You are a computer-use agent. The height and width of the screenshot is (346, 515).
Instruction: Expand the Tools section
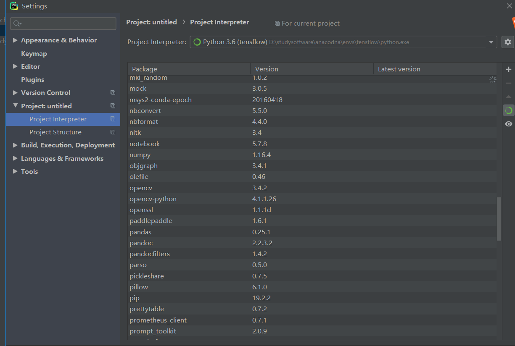[16, 171]
